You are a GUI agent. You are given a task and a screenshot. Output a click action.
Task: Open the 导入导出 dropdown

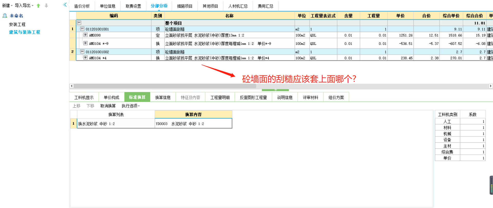(24, 6)
